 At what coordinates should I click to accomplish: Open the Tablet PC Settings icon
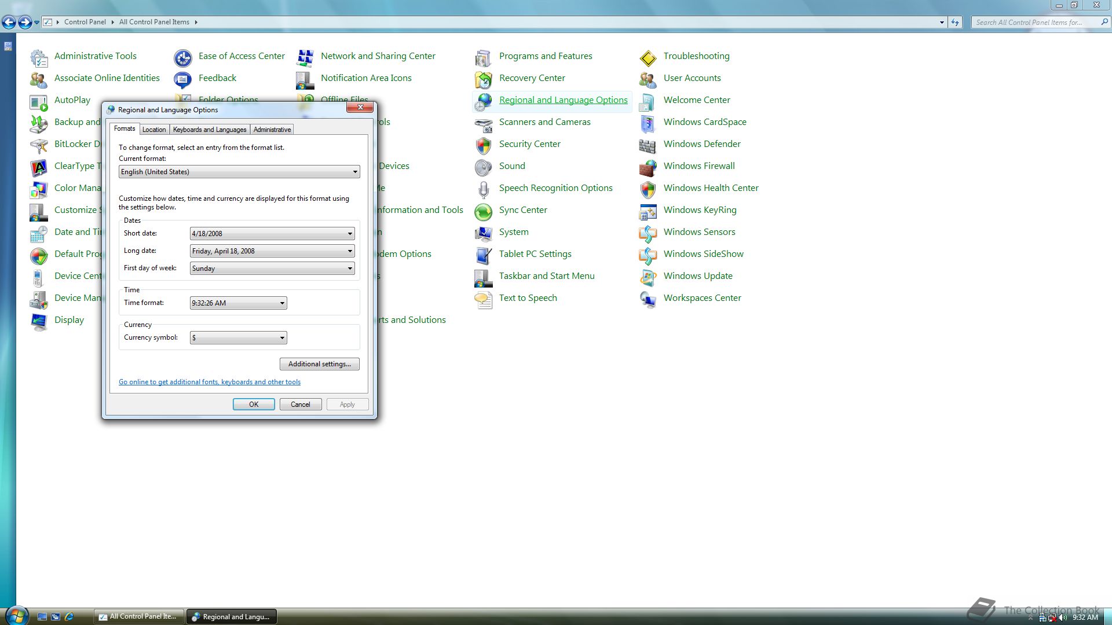(x=484, y=256)
